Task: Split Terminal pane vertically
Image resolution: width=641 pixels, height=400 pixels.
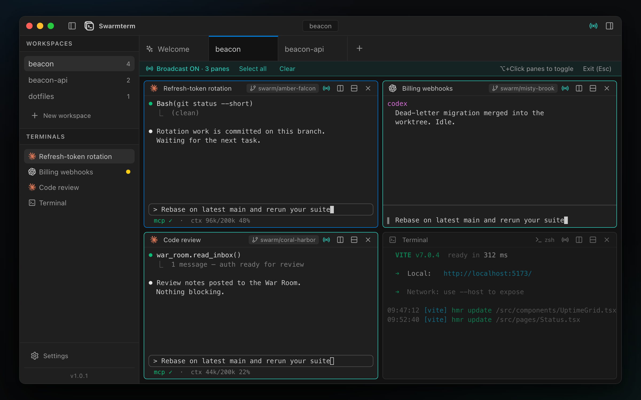Action: [579, 240]
